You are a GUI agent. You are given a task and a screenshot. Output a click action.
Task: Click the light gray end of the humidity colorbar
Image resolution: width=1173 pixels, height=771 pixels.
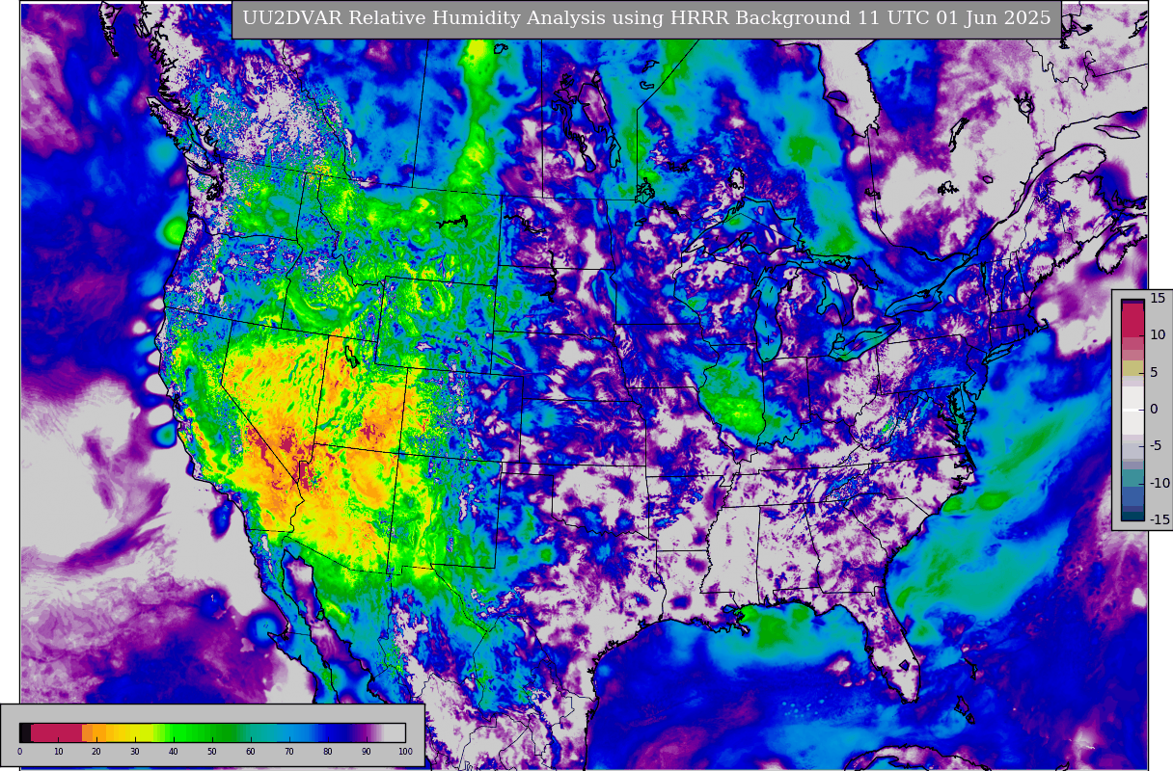pos(396,732)
